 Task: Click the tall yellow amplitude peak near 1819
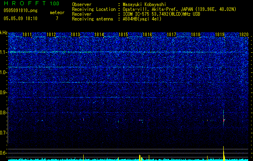[x=224, y=153]
